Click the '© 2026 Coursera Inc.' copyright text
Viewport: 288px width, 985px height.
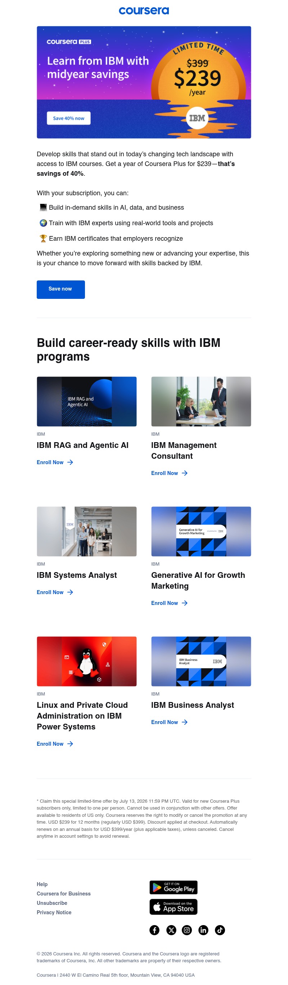pyautogui.click(x=129, y=957)
